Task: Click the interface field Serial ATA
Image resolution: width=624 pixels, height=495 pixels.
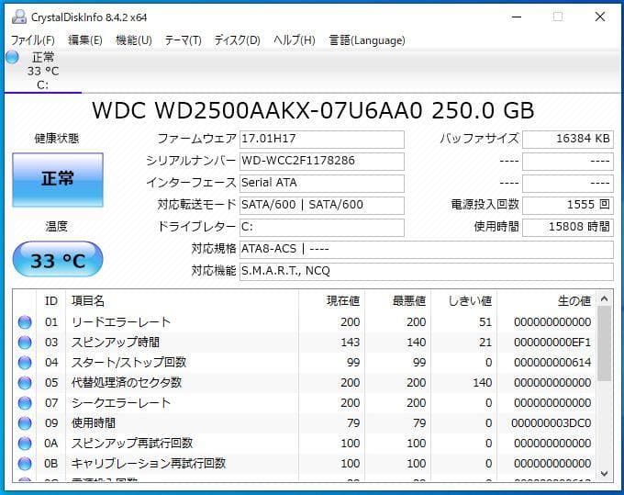Action: [322, 183]
